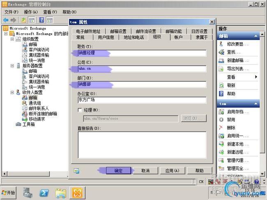Collapse the tom section in 操作 pane
The height and width of the screenshot is (200, 267).
pyautogui.click(x=256, y=103)
